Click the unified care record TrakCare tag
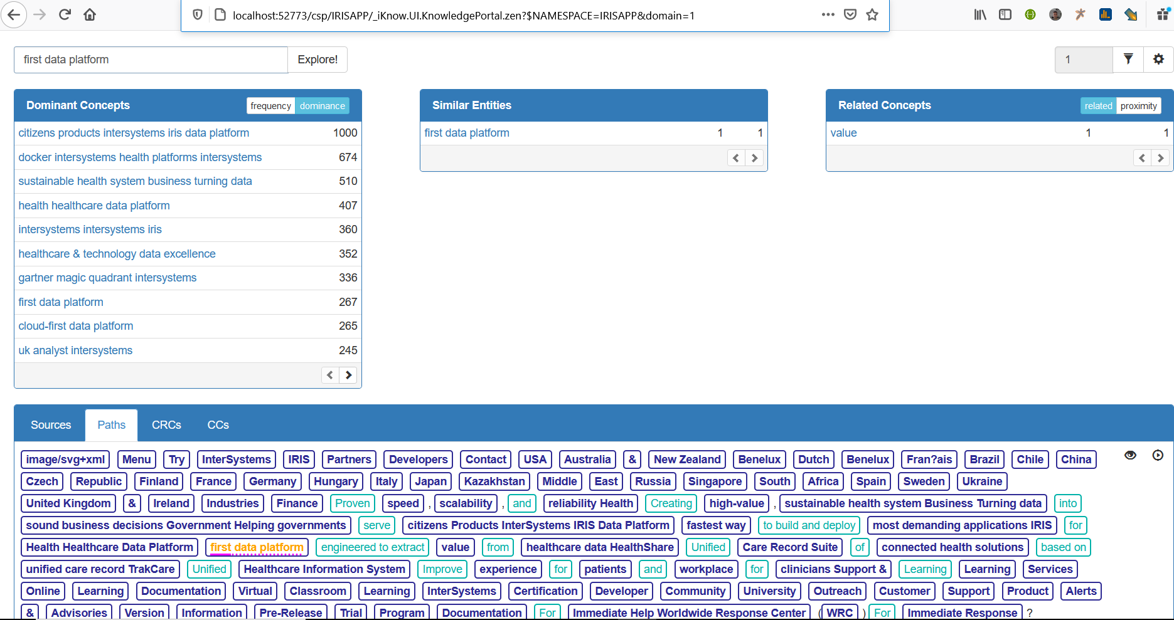This screenshot has height=620, width=1174. (100, 569)
